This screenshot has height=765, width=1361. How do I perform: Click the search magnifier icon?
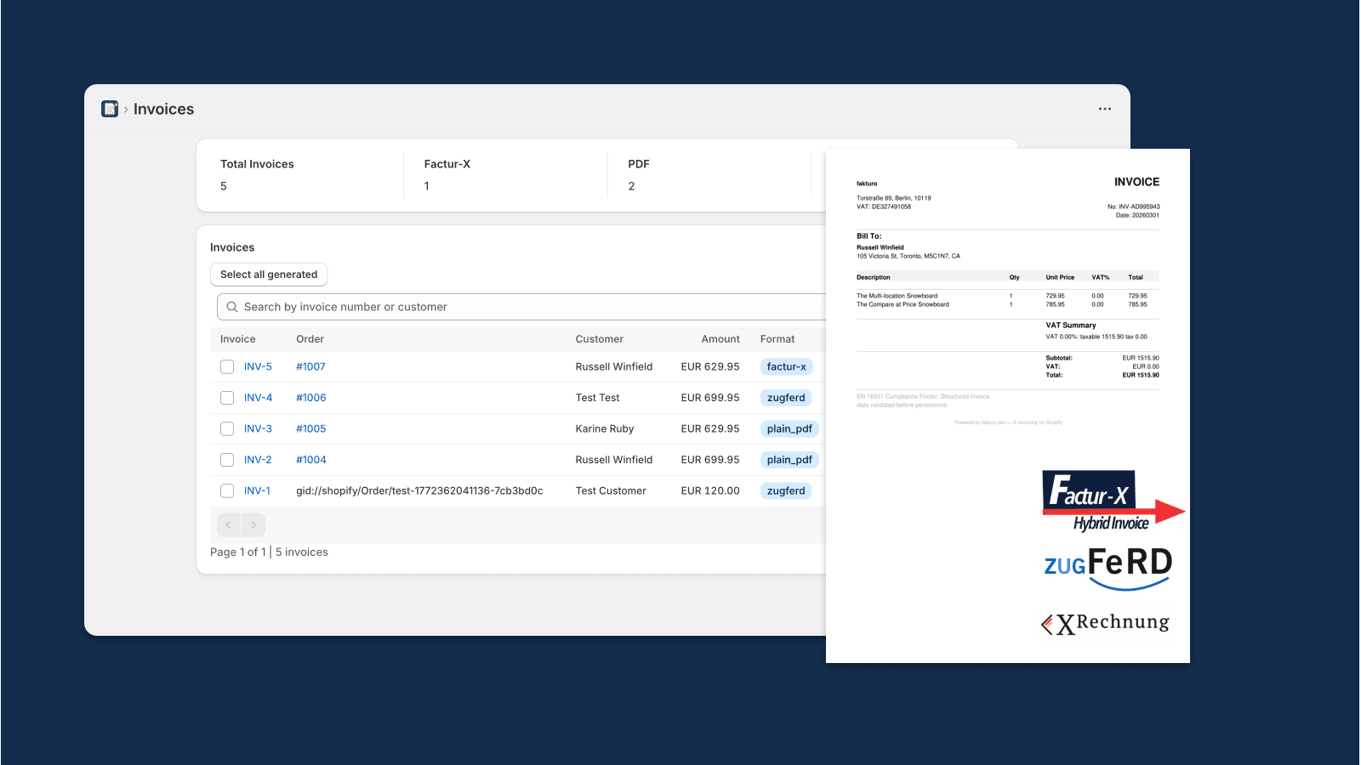231,307
